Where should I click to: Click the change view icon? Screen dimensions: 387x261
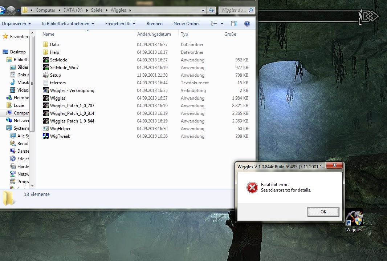click(214, 24)
